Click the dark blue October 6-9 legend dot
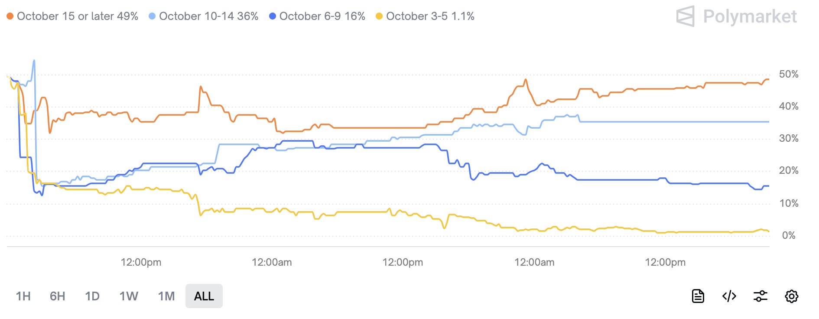This screenshot has width=819, height=319. pyautogui.click(x=272, y=16)
